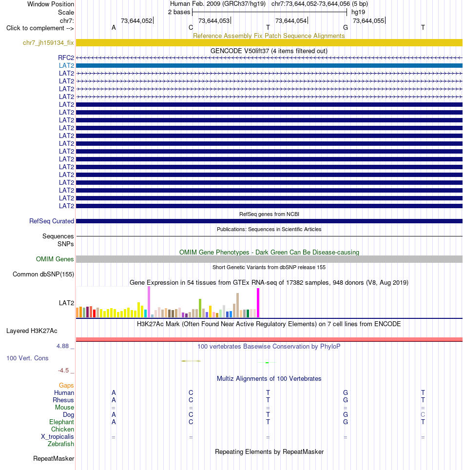Click the Dog alignment row label

click(68, 415)
